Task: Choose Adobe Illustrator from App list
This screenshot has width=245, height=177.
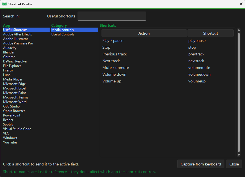Action: click(16, 39)
